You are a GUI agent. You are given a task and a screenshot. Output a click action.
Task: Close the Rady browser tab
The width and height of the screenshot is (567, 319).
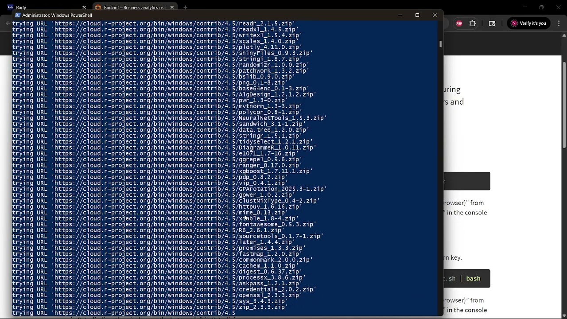84,8
